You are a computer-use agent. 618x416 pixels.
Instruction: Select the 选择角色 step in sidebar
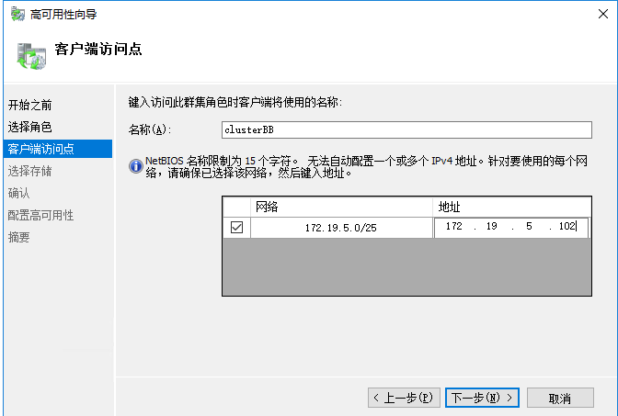pos(30,127)
